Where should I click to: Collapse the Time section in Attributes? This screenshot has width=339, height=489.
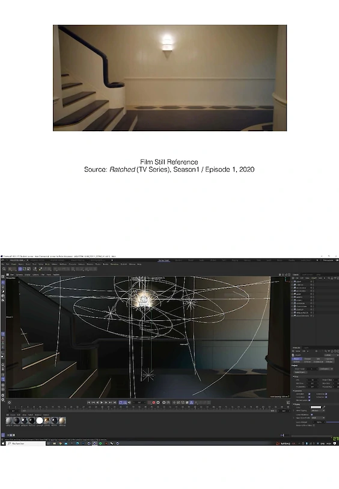(293, 376)
